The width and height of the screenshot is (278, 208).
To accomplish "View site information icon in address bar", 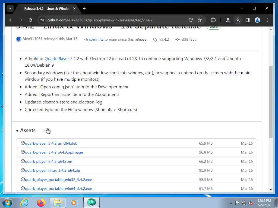I will tap(42, 20).
